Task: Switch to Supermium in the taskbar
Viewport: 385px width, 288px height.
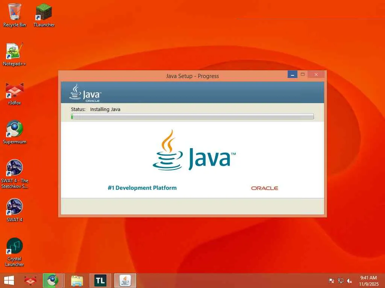Action: pos(53,280)
